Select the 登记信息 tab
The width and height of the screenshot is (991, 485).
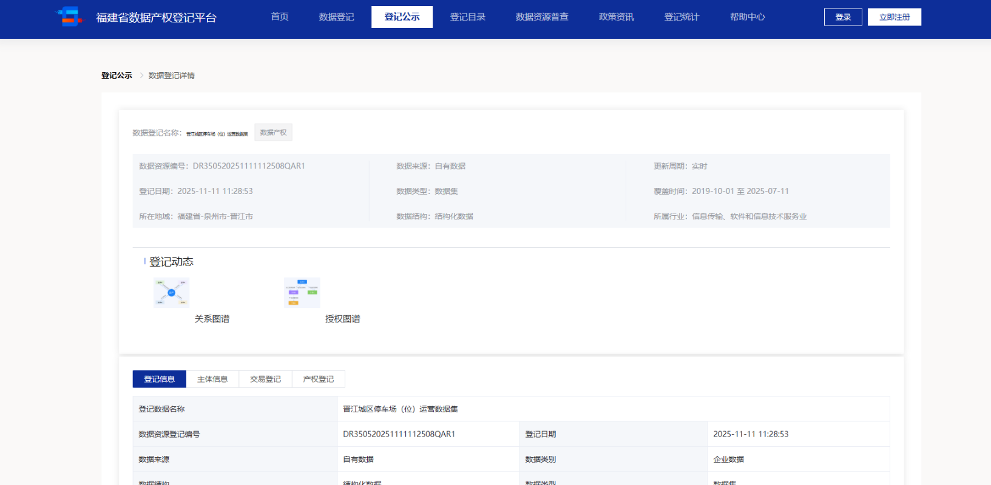[160, 379]
